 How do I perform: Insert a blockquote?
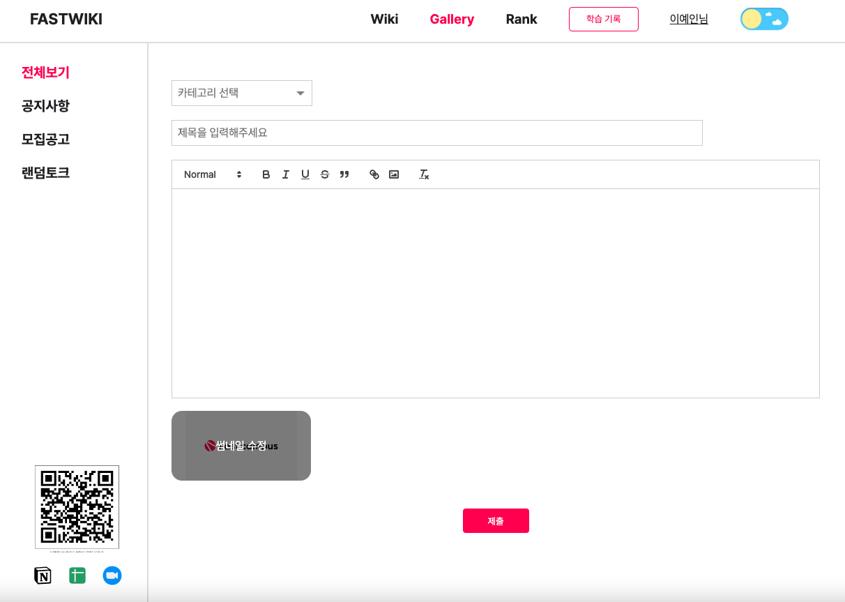point(344,174)
